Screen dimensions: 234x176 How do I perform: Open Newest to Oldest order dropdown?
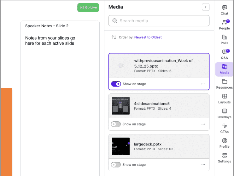pos(148,37)
